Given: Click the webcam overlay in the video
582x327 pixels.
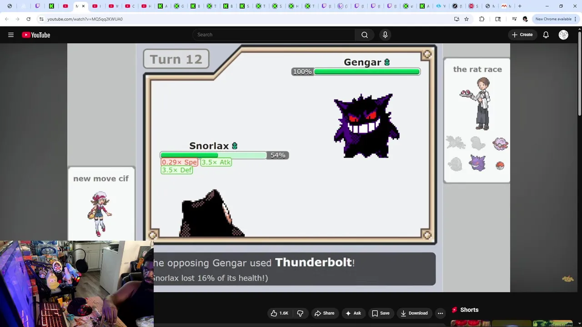Looking at the screenshot, I should (77, 284).
